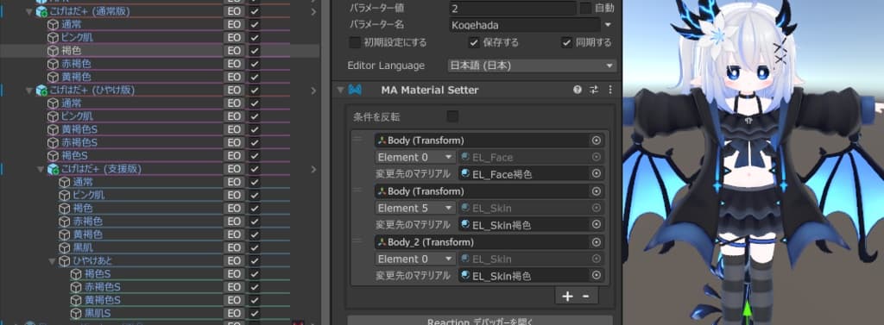Click prefab icon of こげはだ+ (支援版)
The width and height of the screenshot is (884, 325).
tap(53, 169)
